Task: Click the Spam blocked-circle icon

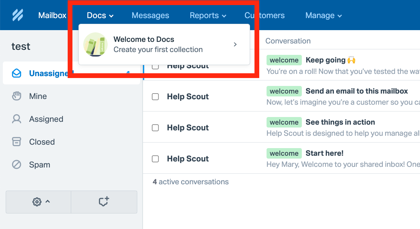Action: 17,165
